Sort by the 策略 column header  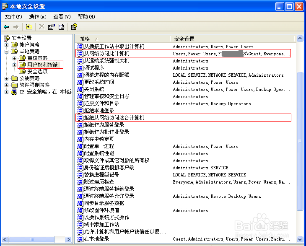[122, 39]
